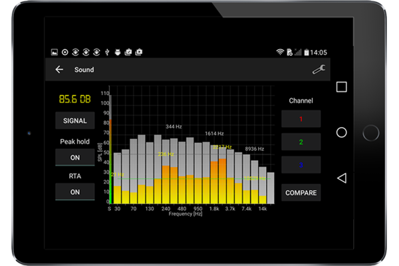Tap the image notification icon
Viewport: 399px width, 266px height.
click(55, 53)
